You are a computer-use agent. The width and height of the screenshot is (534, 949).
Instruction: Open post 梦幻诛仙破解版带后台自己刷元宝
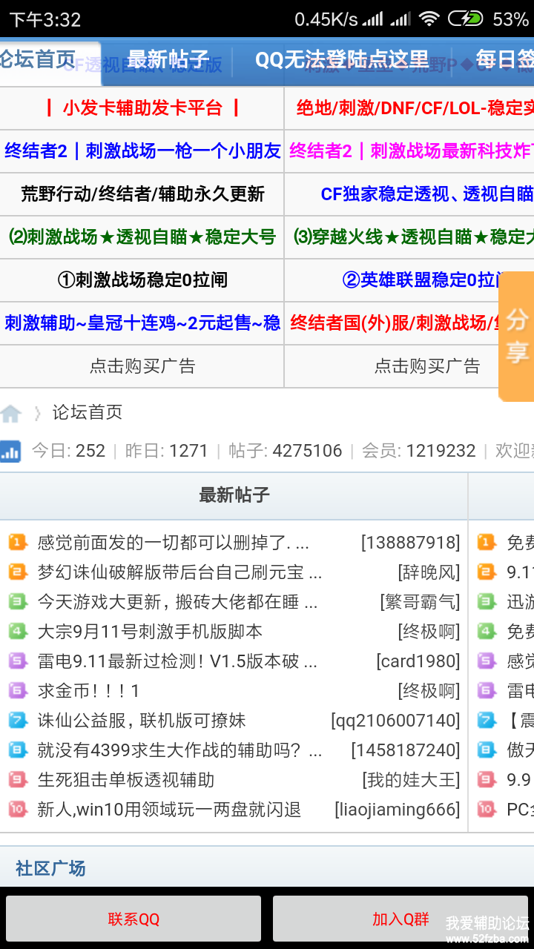coord(180,572)
